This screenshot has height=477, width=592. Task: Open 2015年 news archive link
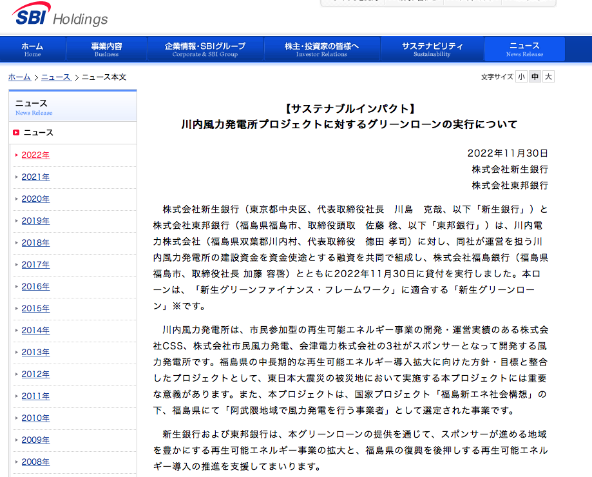point(35,309)
